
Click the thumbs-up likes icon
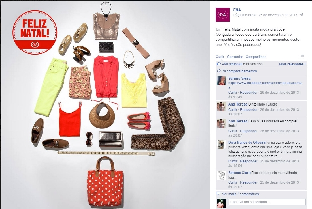pyautogui.click(x=219, y=64)
